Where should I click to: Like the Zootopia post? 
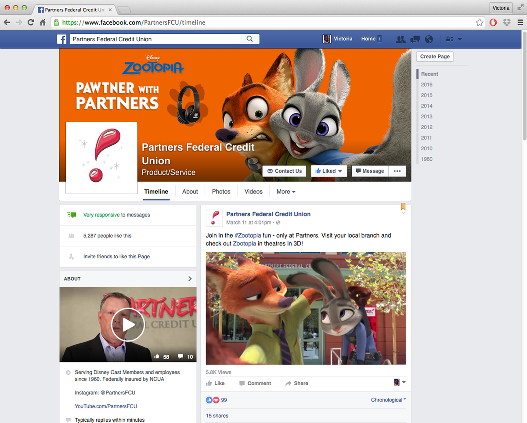coord(215,383)
